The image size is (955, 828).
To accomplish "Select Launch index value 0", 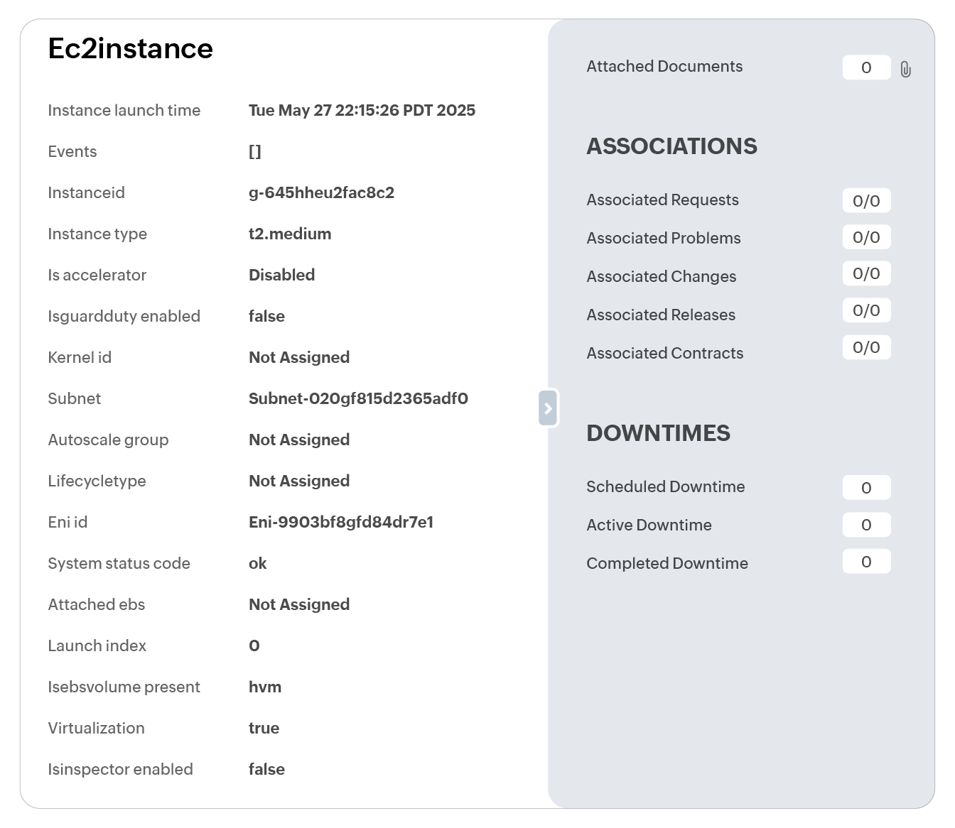I will coord(254,645).
